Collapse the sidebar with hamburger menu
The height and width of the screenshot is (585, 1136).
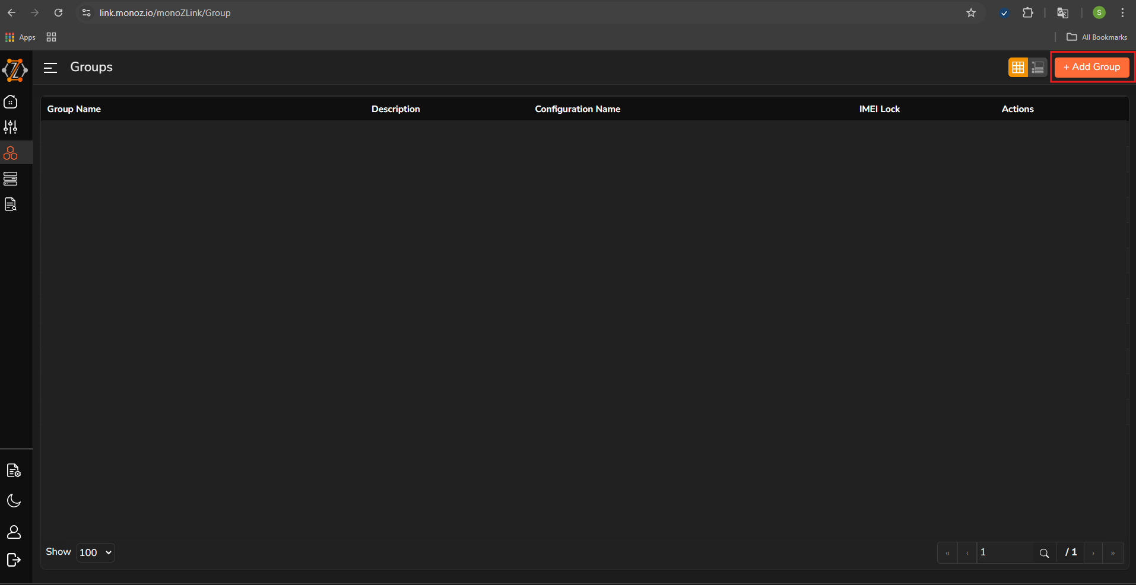click(50, 68)
